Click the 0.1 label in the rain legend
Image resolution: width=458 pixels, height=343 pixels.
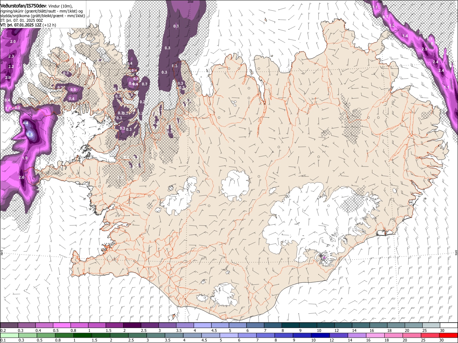pos(3,340)
